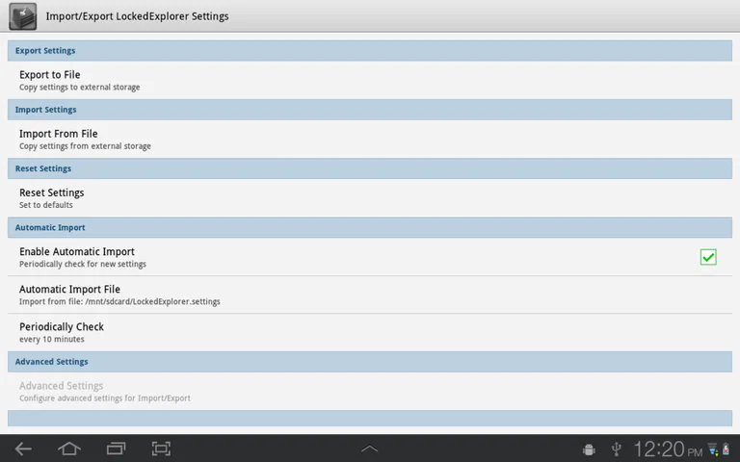Open the Home screen button
The width and height of the screenshot is (740, 462).
tap(69, 449)
